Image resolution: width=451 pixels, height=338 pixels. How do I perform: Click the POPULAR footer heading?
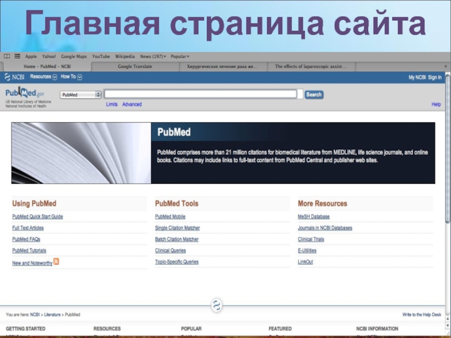(191, 328)
